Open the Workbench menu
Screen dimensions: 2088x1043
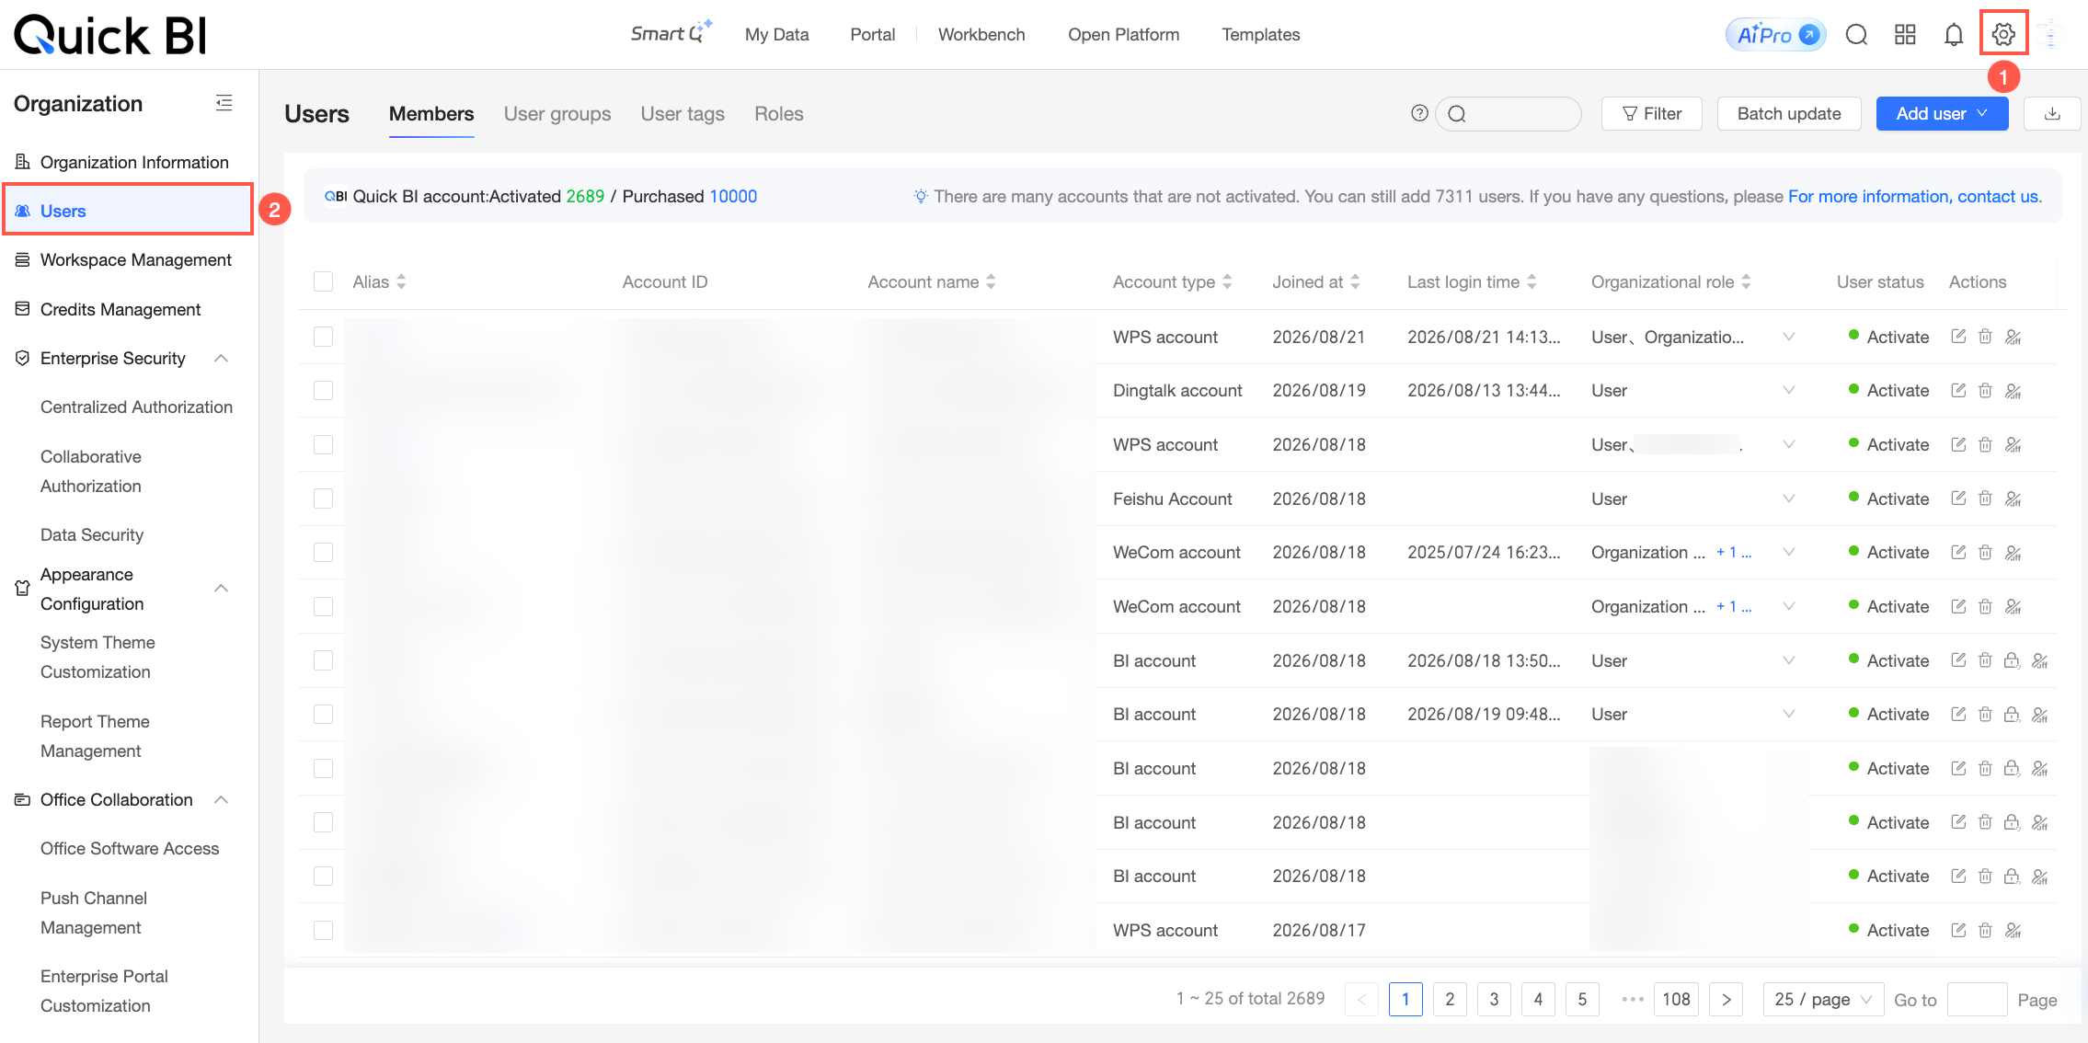[x=981, y=34]
